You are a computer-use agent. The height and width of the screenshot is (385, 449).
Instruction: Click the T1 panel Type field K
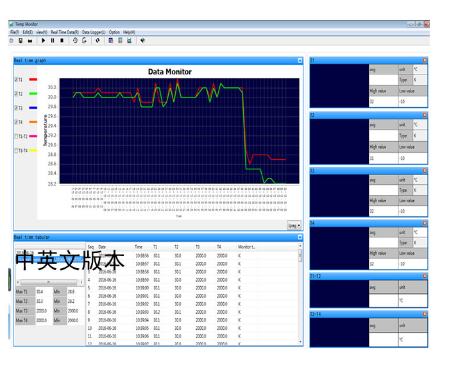point(419,80)
